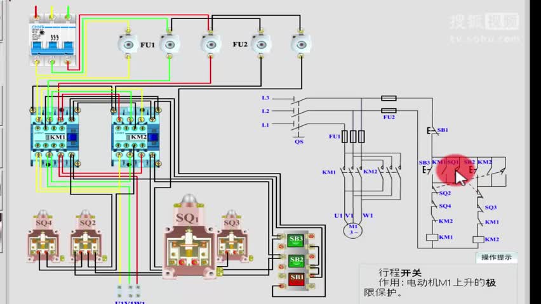The width and height of the screenshot is (541, 304).
Task: Click the first FU1 fuse holder
Action: coord(128,44)
